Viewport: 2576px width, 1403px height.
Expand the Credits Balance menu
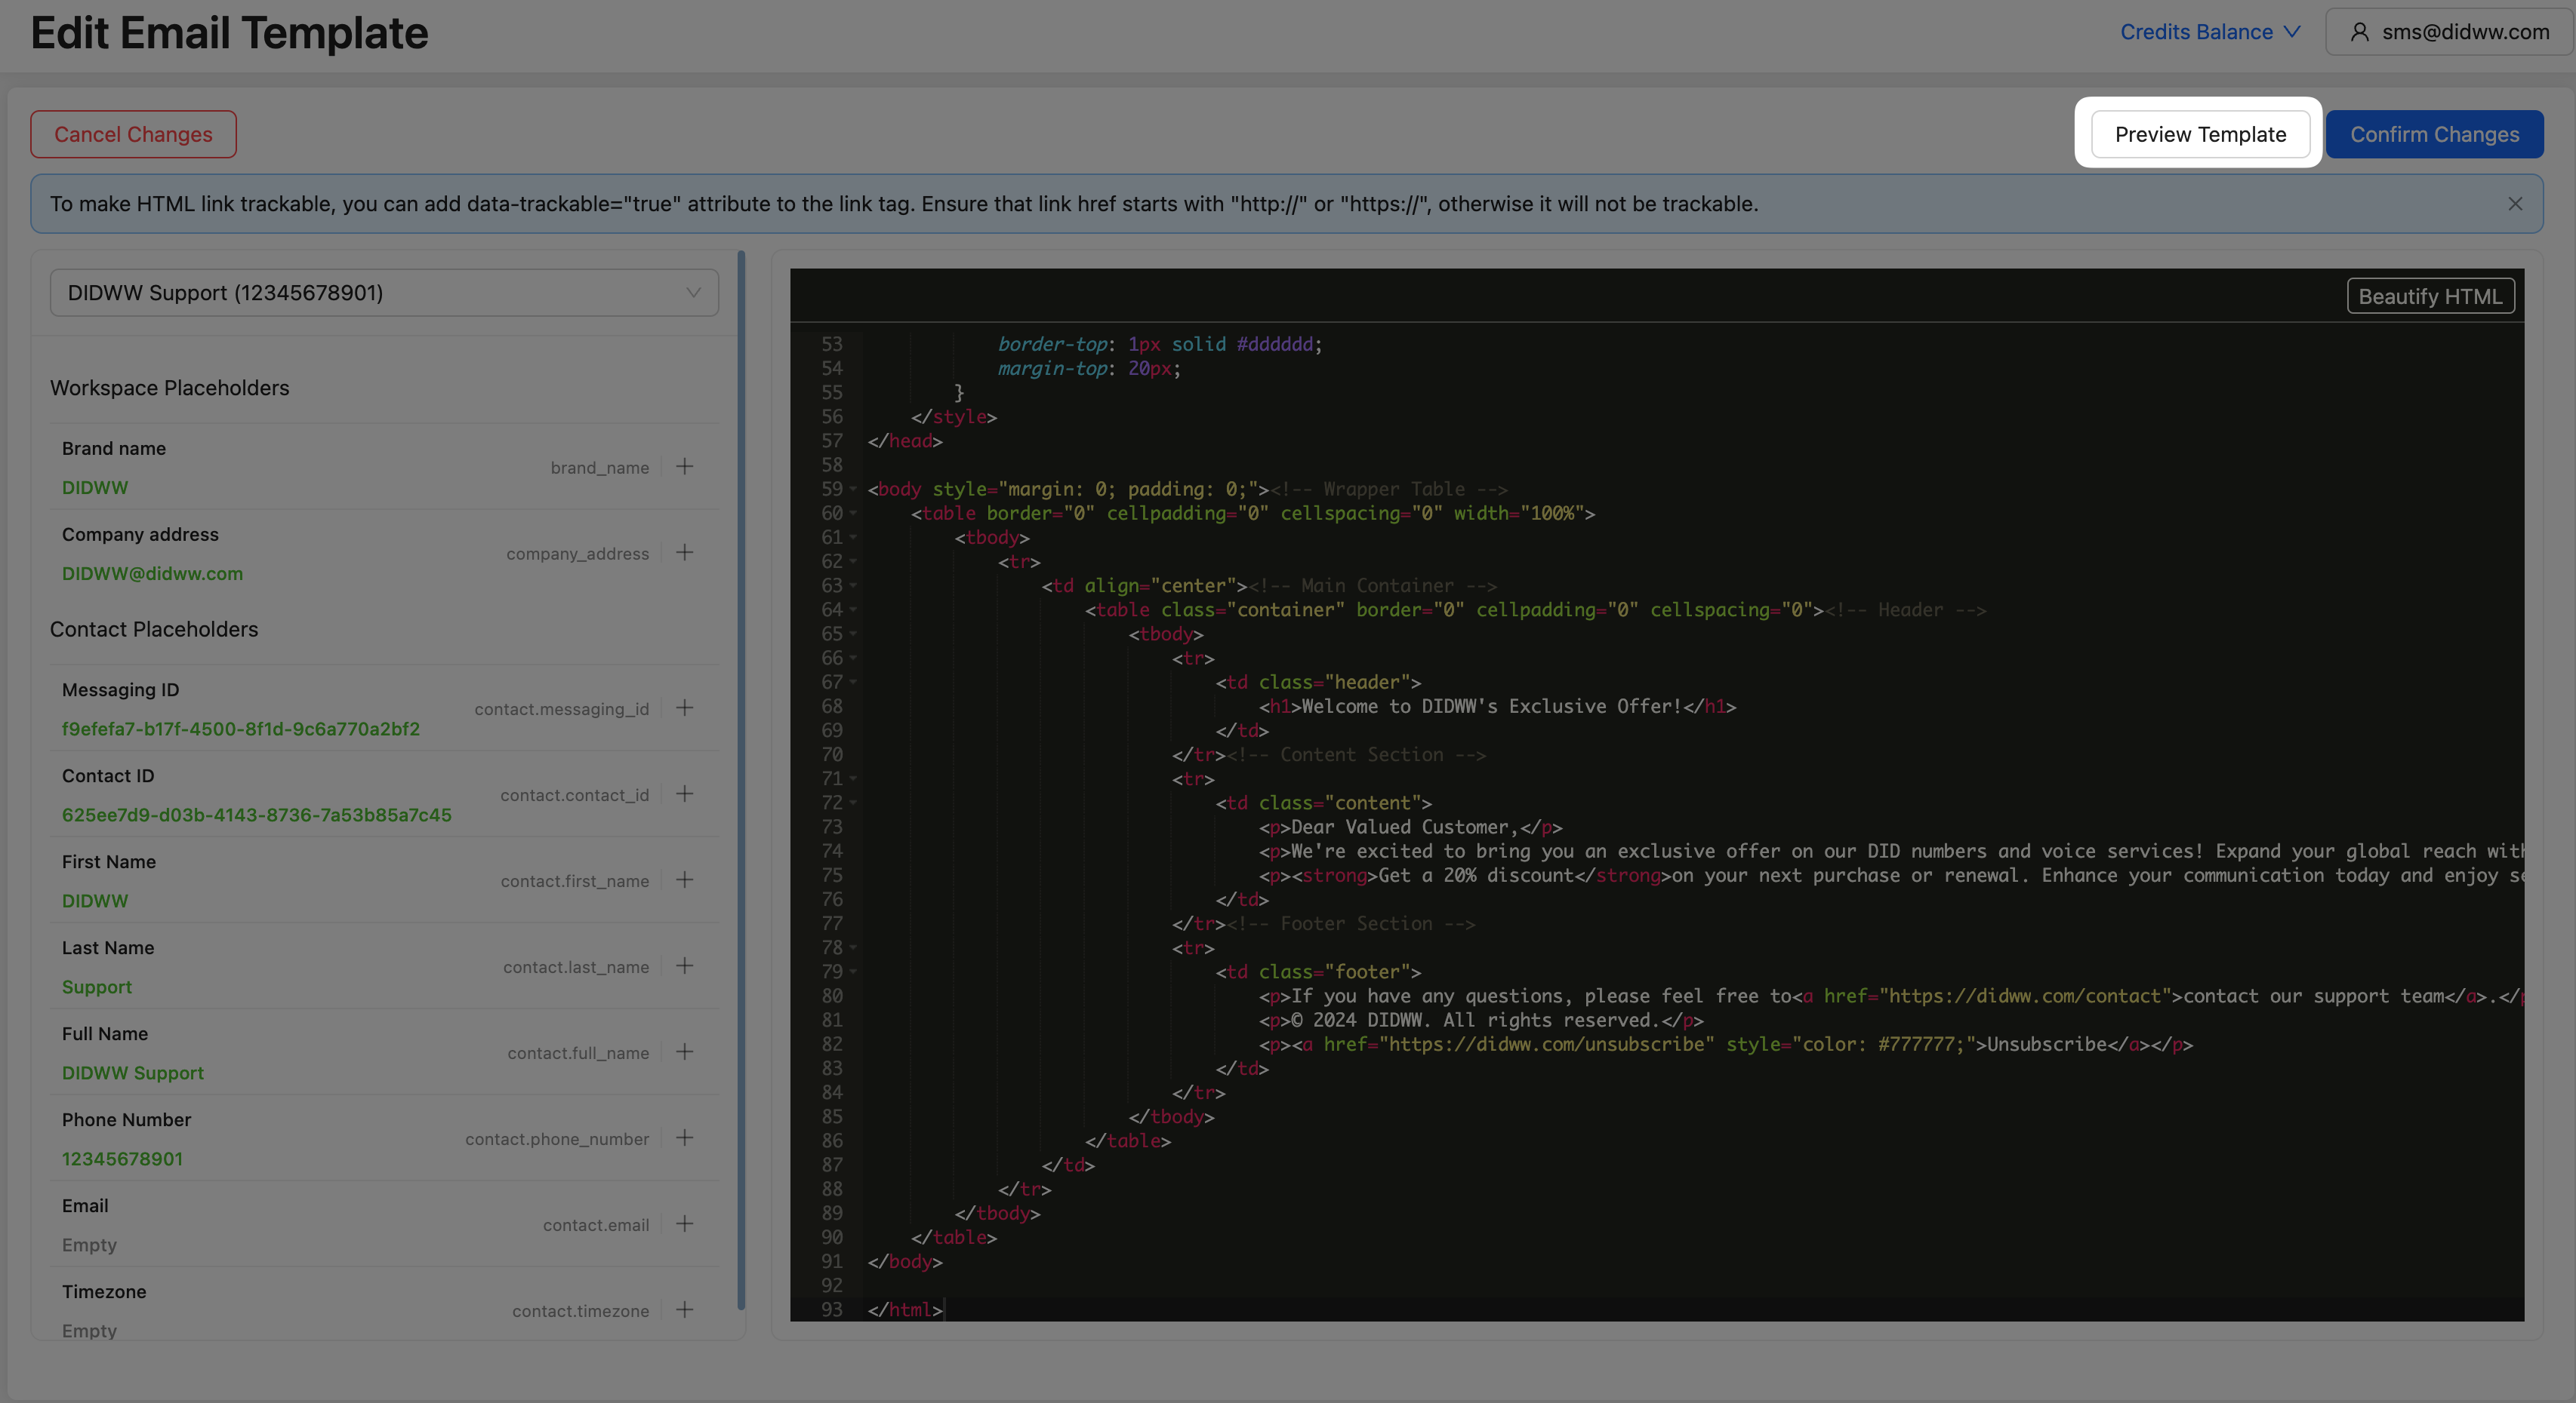click(2209, 32)
